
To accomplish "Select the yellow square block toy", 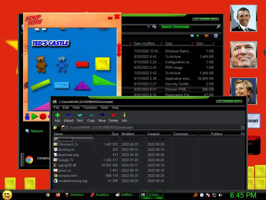I will pos(102,64).
